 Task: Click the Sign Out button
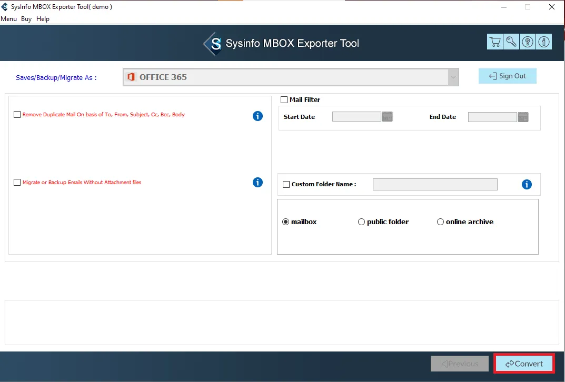[x=508, y=76]
